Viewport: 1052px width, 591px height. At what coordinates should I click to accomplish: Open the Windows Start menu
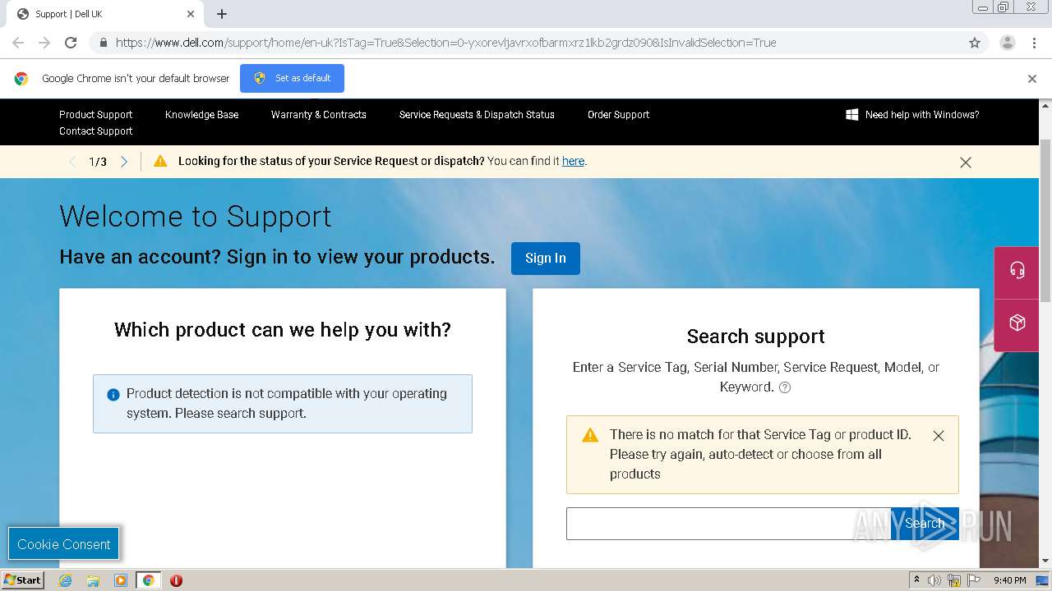[23, 580]
